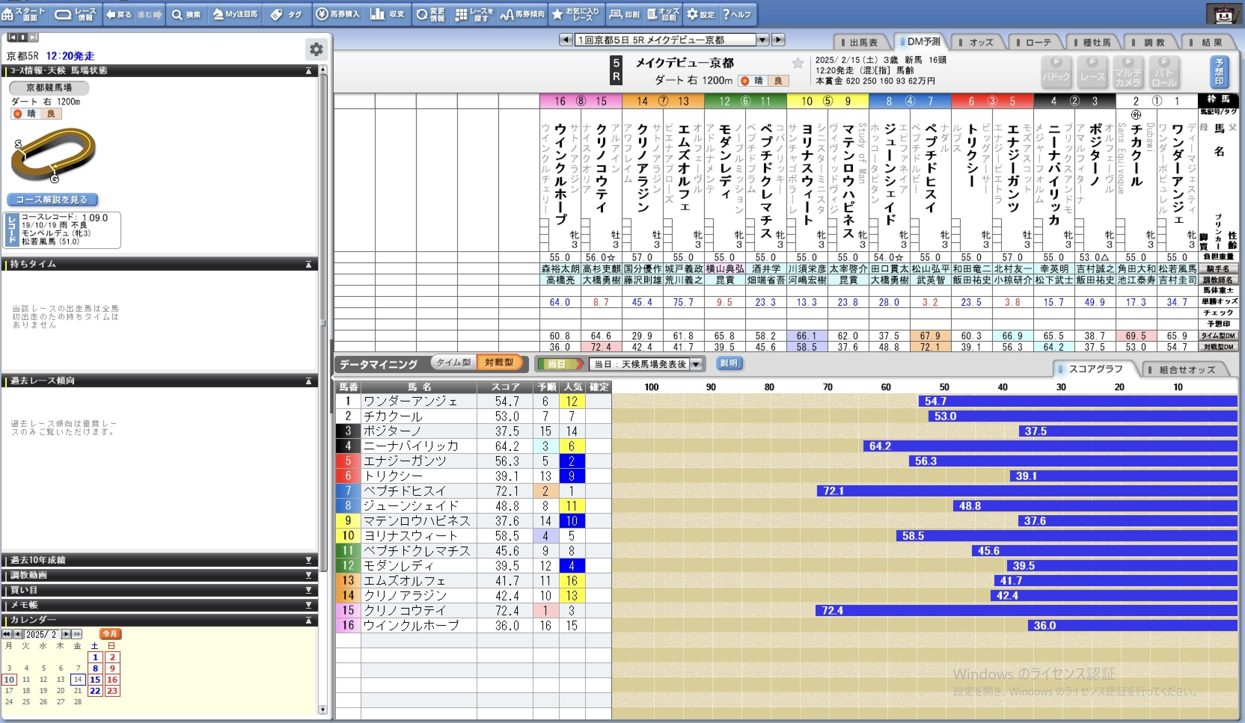Click the 今月 calendar button
Screen dimensions: 1245x723
(110, 634)
